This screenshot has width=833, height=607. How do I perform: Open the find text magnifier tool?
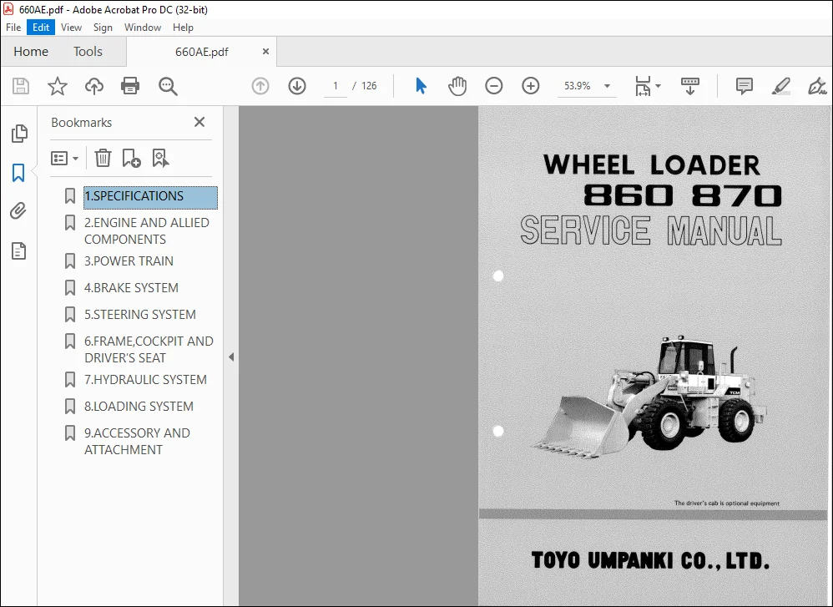[168, 86]
